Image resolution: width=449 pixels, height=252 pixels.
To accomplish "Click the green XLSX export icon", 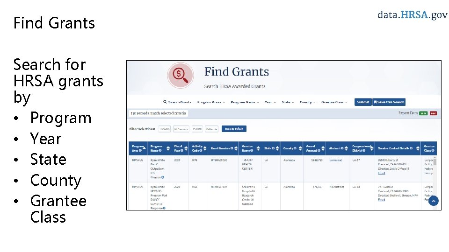I will [x=423, y=113].
